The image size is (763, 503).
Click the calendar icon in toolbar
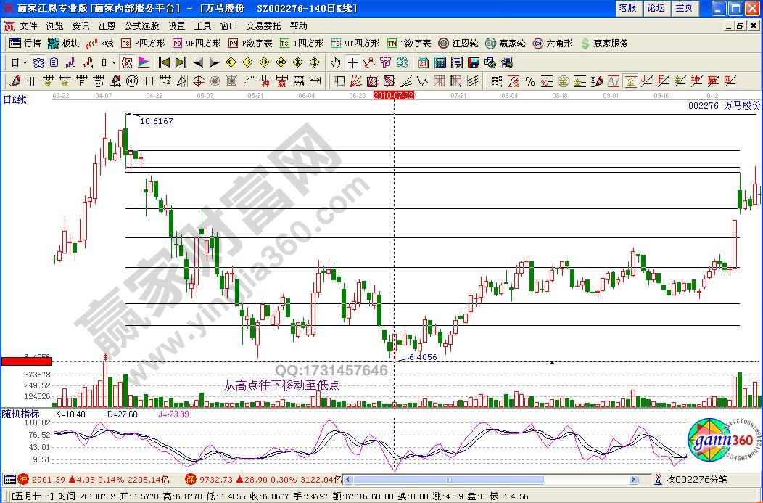coord(424,62)
